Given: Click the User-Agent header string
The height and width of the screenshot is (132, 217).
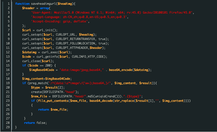Looking at the screenshot, I should 112,13.
